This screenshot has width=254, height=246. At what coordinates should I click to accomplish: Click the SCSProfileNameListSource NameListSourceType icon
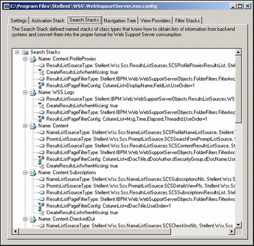42,132
